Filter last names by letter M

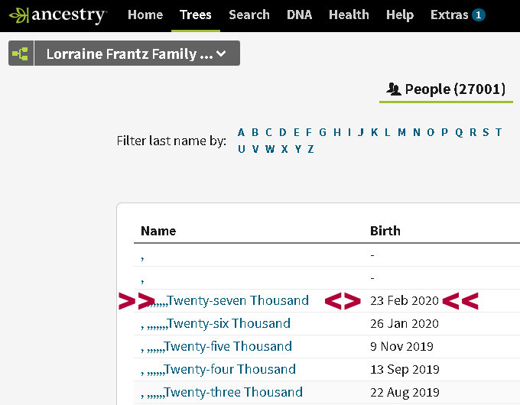tap(401, 132)
